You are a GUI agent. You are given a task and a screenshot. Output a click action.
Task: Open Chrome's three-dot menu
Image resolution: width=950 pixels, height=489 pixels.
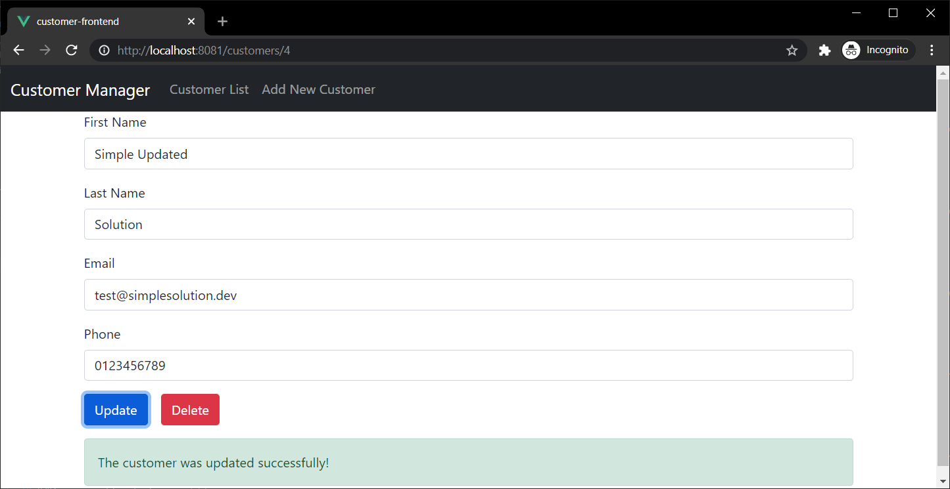[x=932, y=51]
